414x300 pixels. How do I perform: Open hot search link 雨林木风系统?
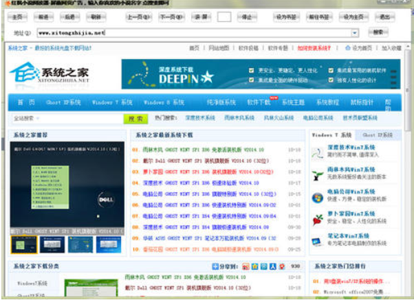pos(239,118)
